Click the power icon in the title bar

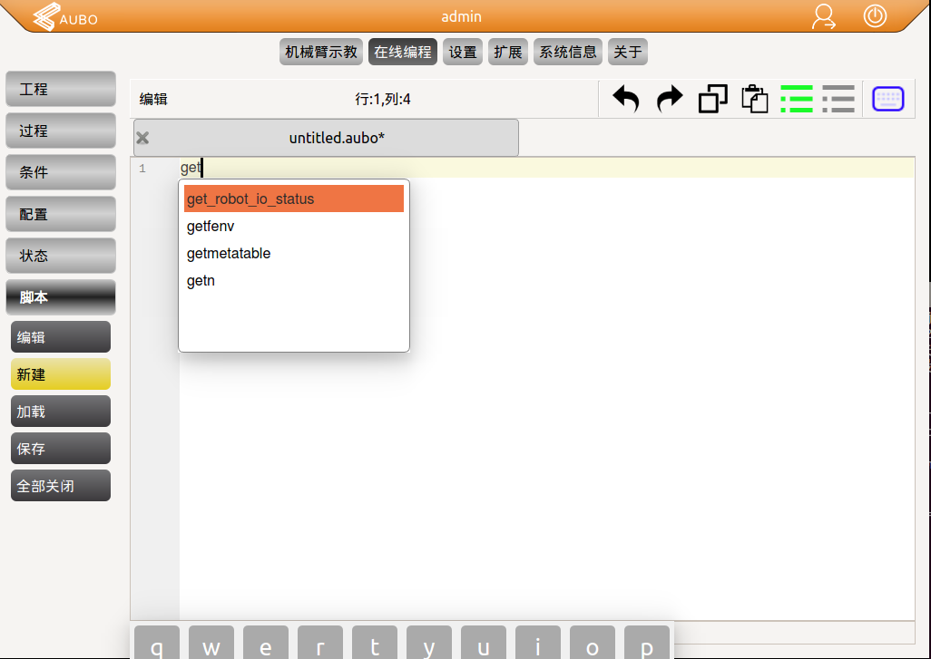click(x=875, y=15)
